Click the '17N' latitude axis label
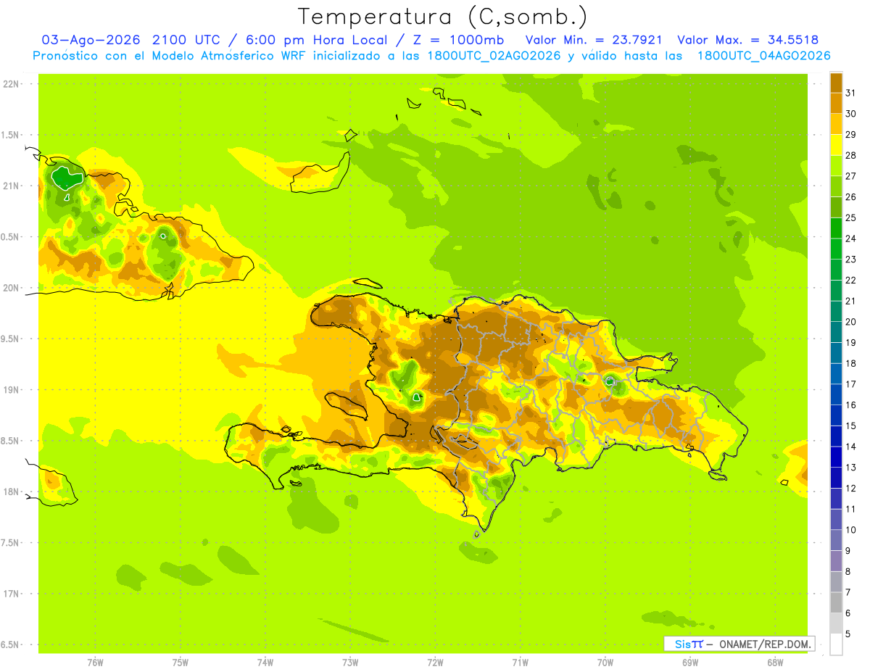Image resolution: width=870 pixels, height=672 pixels. point(12,594)
